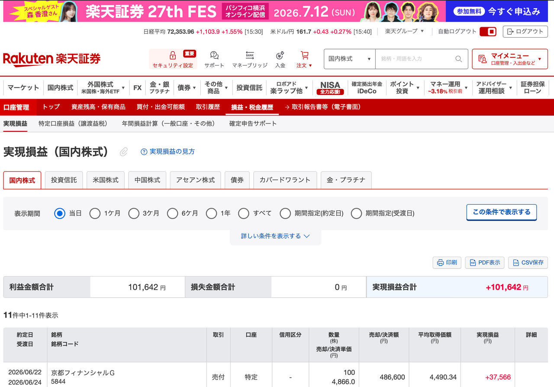This screenshot has height=387, width=554.
Task: Switch to the 金・プラチナ tab
Action: coord(346,180)
